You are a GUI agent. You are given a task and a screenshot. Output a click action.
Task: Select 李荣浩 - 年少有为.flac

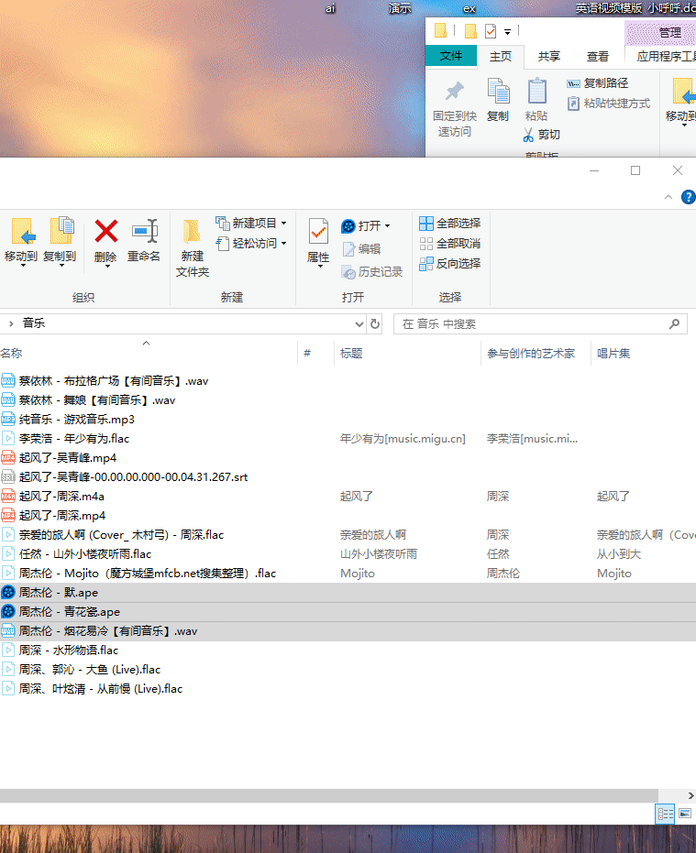(74, 439)
